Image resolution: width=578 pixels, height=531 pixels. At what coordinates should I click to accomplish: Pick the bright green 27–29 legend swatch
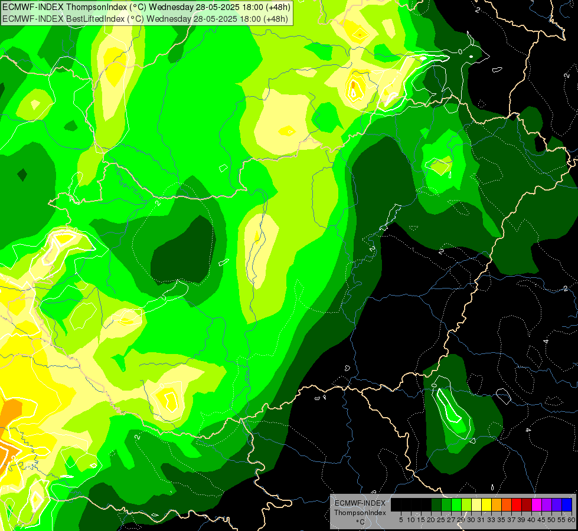pyautogui.click(x=456, y=504)
